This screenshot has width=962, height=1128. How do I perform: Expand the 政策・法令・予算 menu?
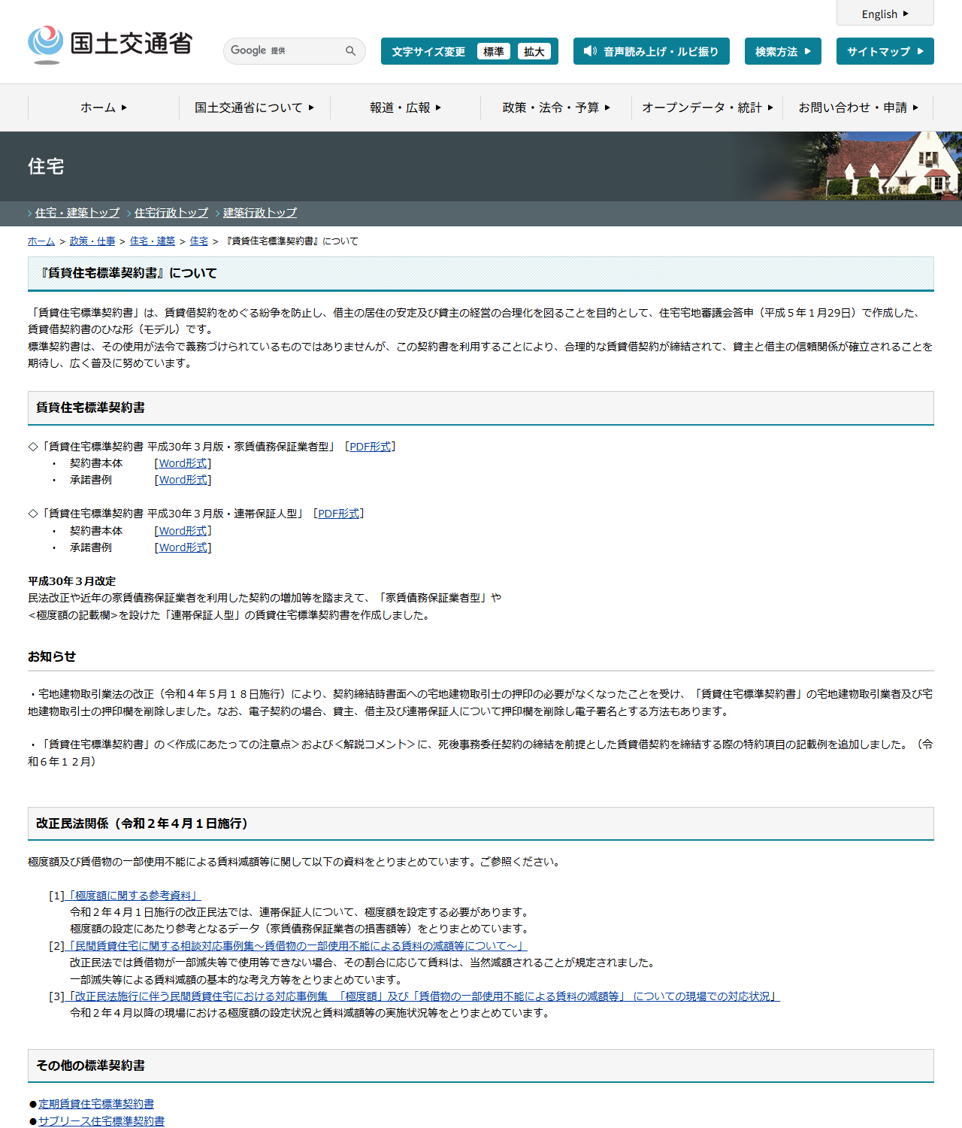point(556,108)
